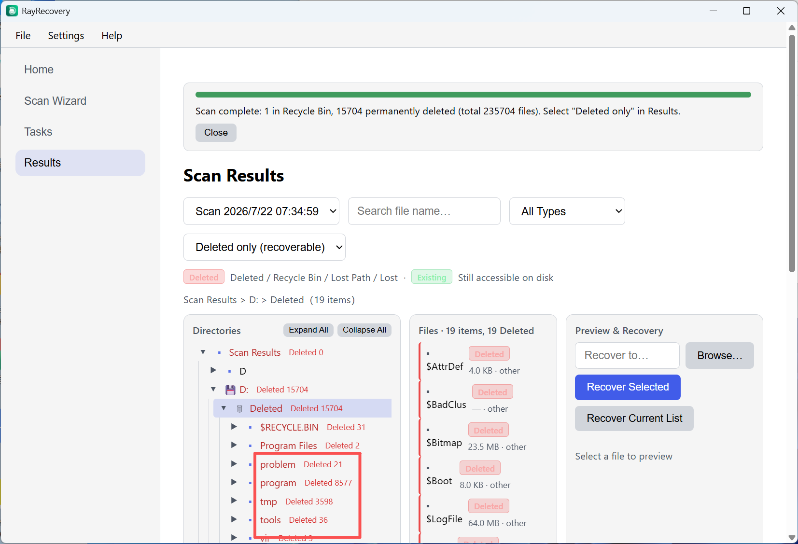Open the All Types filter dropdown
The image size is (798, 544).
point(567,211)
